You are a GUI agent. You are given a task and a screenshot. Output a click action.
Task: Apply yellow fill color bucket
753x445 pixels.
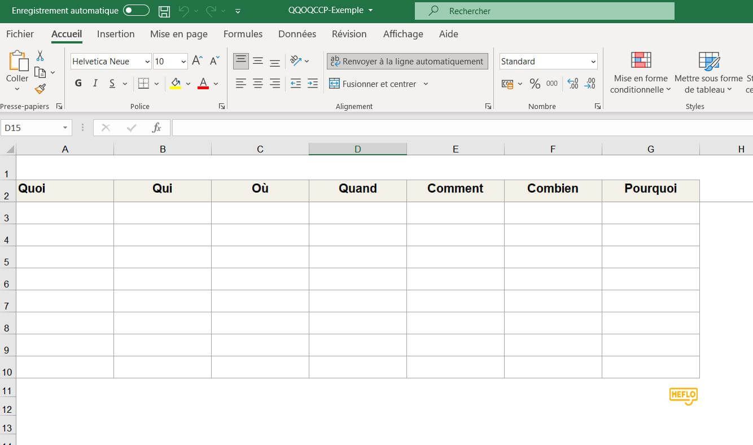coord(176,84)
